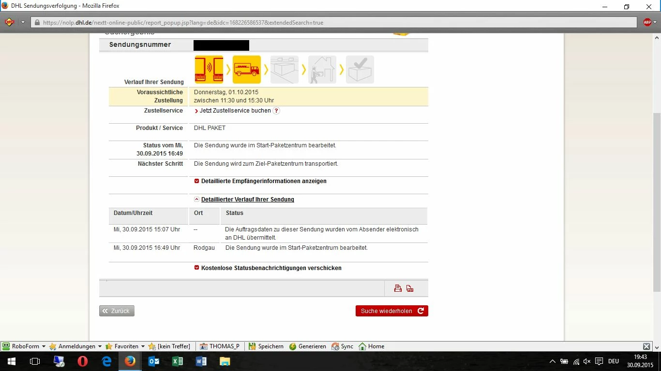
Task: Click Speichern in the RoboForm toolbar
Action: pyautogui.click(x=266, y=346)
